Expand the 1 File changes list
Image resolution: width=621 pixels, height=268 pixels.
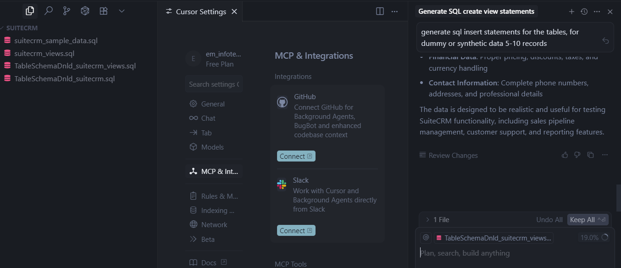pos(437,220)
